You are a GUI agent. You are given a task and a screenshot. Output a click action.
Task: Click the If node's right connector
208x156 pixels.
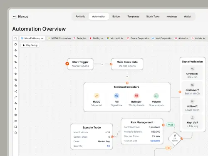(182, 139)
